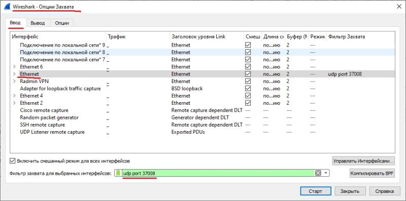Click into the udp port 37008 filter input
Viewport: 406px width, 201px height.
coord(218,173)
